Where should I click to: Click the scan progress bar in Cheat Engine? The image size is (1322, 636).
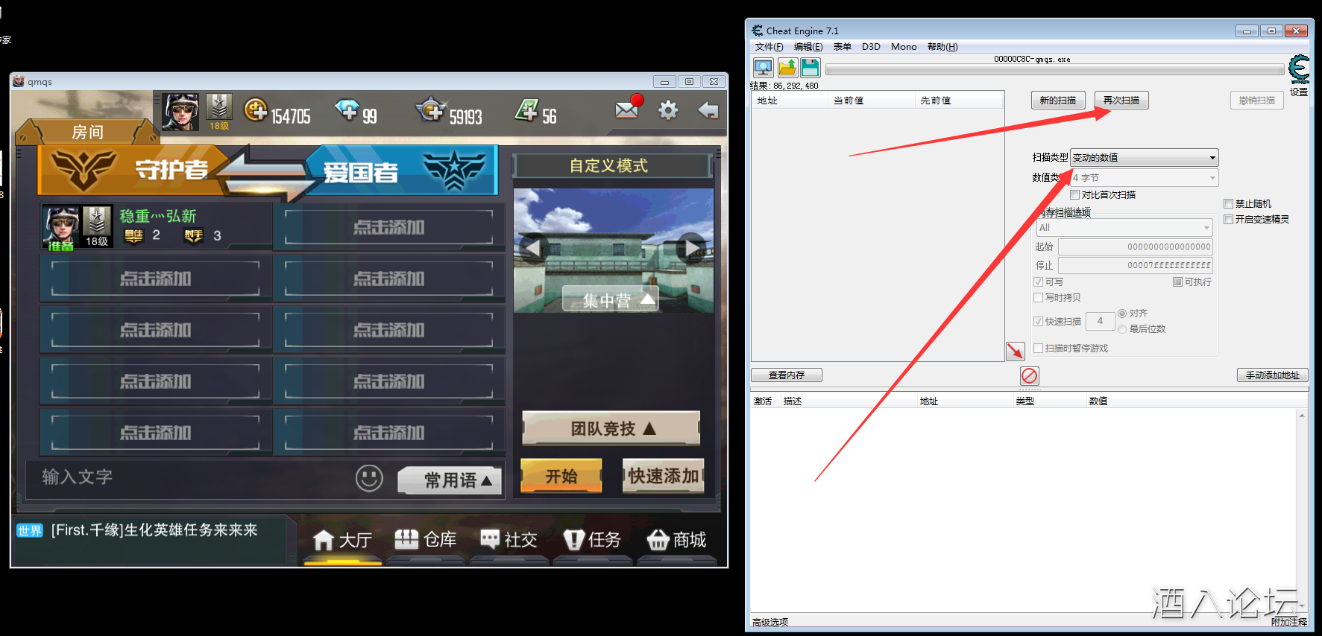pyautogui.click(x=1054, y=70)
